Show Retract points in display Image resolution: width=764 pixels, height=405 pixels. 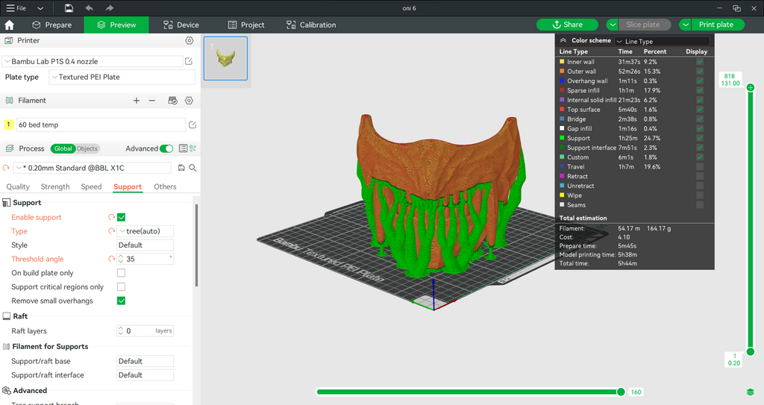pyautogui.click(x=700, y=176)
